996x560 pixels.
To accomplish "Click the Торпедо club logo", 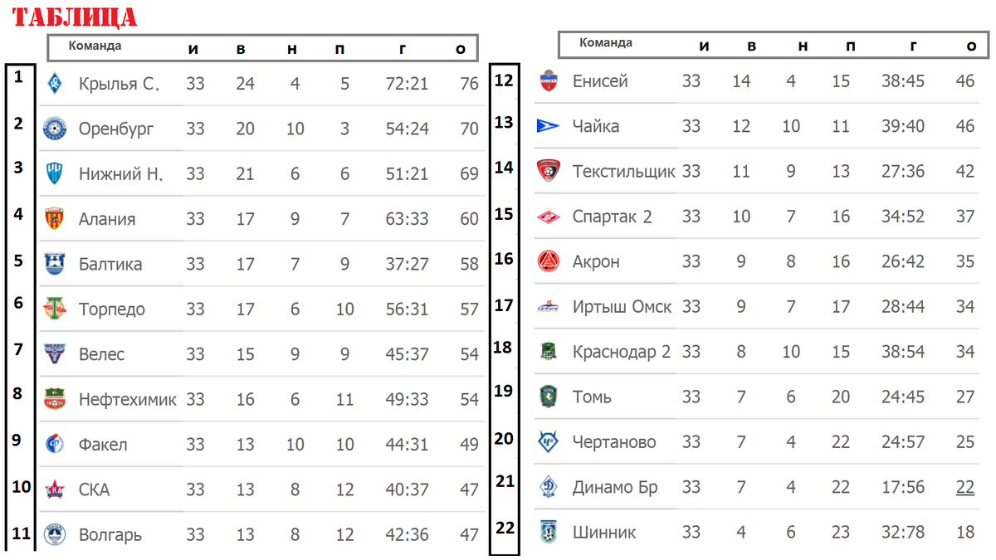I will [54, 309].
